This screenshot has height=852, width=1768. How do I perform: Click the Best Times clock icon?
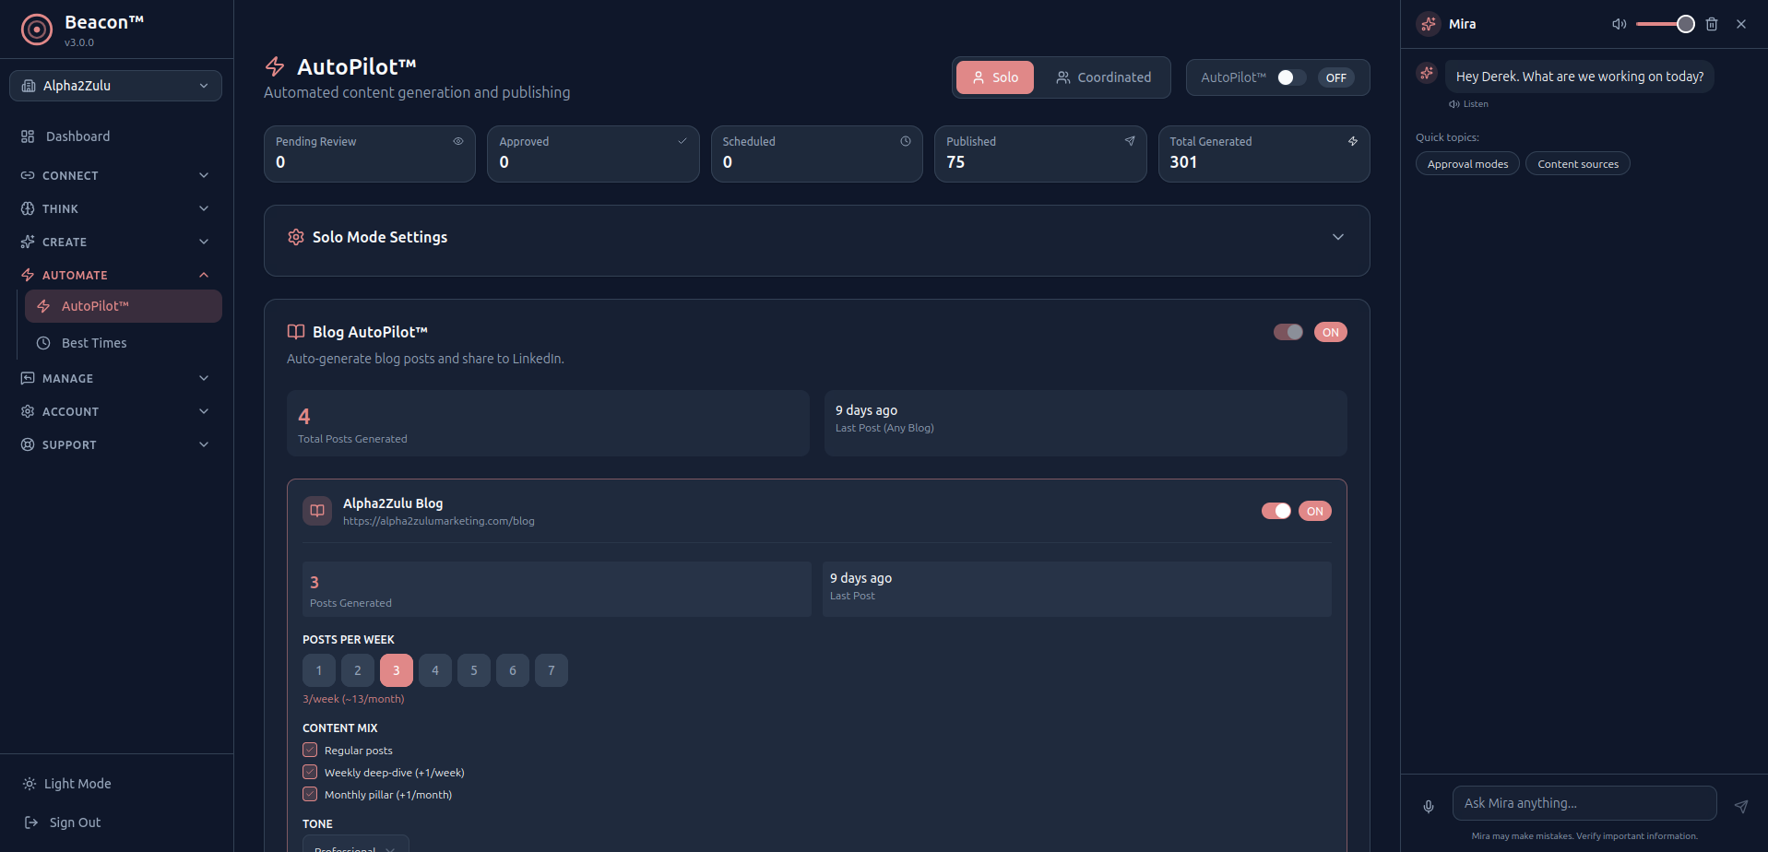click(43, 343)
